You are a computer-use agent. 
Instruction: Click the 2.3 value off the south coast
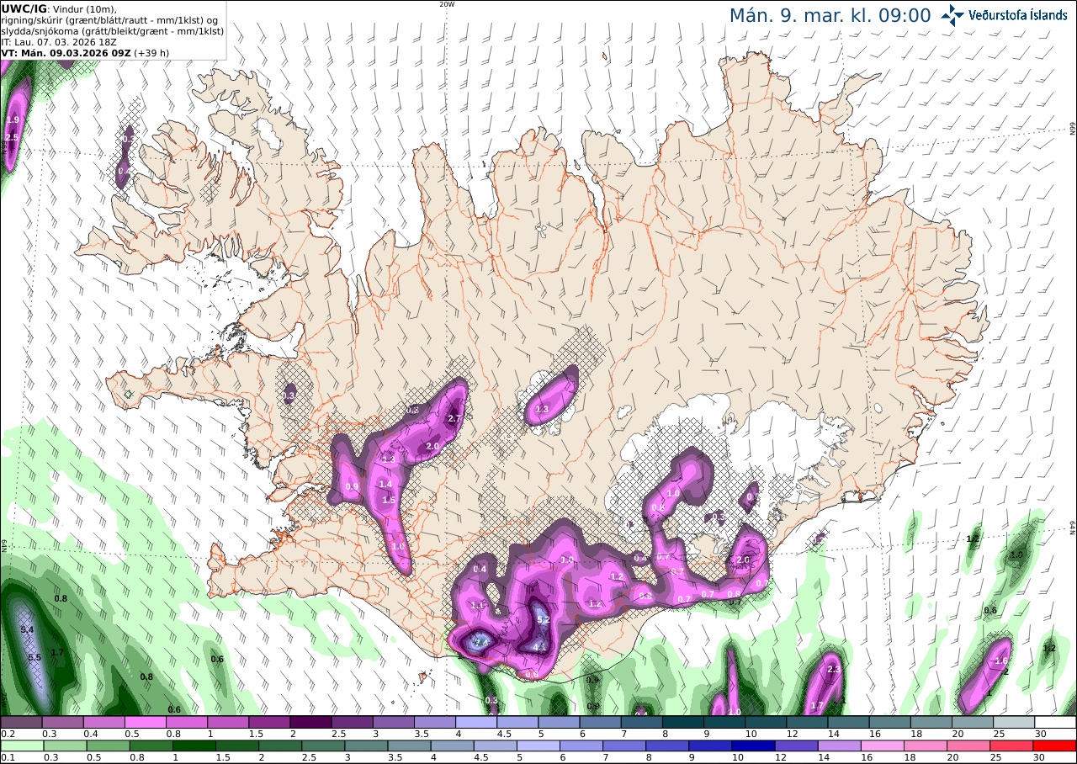834,670
